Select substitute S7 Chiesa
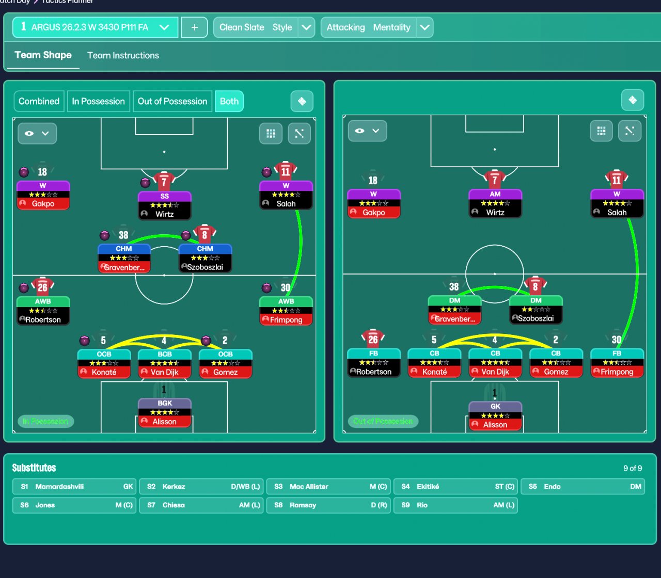661x578 pixels. pyautogui.click(x=201, y=505)
